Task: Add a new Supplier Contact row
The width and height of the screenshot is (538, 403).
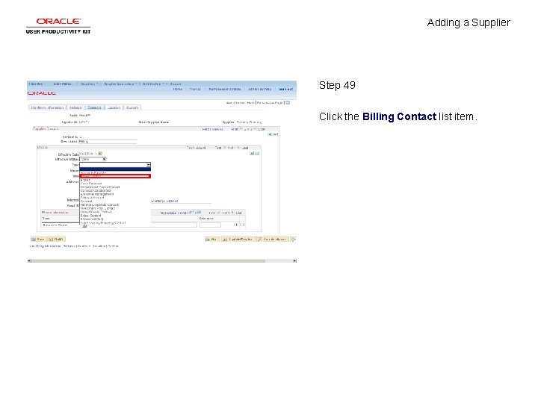Action: point(270,134)
